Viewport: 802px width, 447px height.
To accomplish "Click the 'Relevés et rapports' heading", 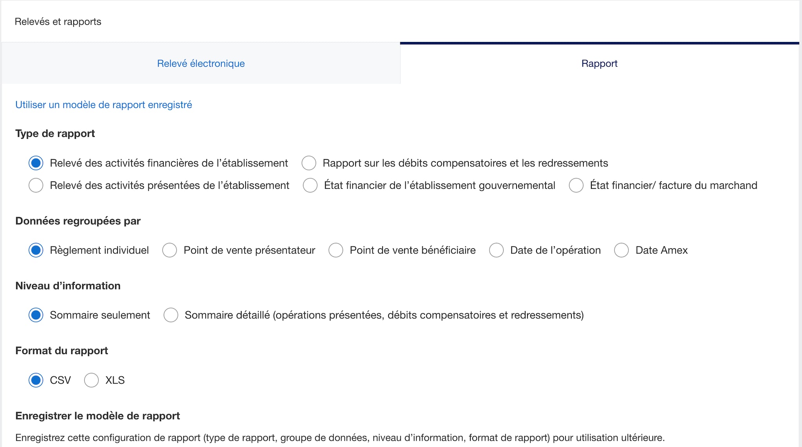I will [x=58, y=22].
